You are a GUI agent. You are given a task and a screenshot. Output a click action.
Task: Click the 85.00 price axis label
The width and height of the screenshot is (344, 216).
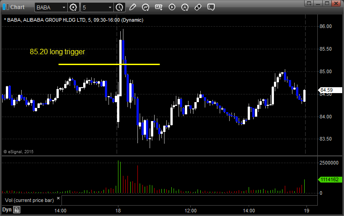coord(325,71)
